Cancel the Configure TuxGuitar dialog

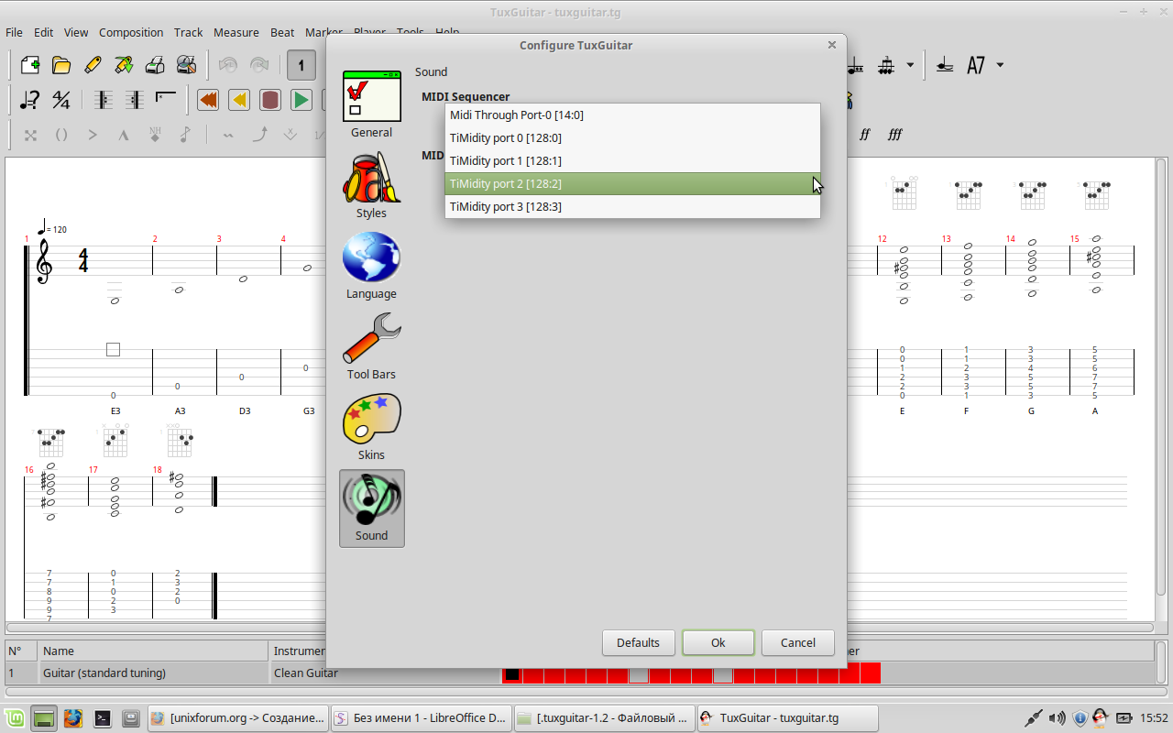(797, 642)
